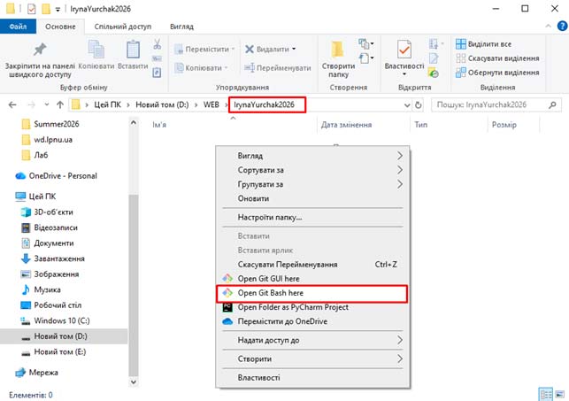The image size is (569, 401).
Task: Expand Надати доступ до submenu
Action: 312,340
